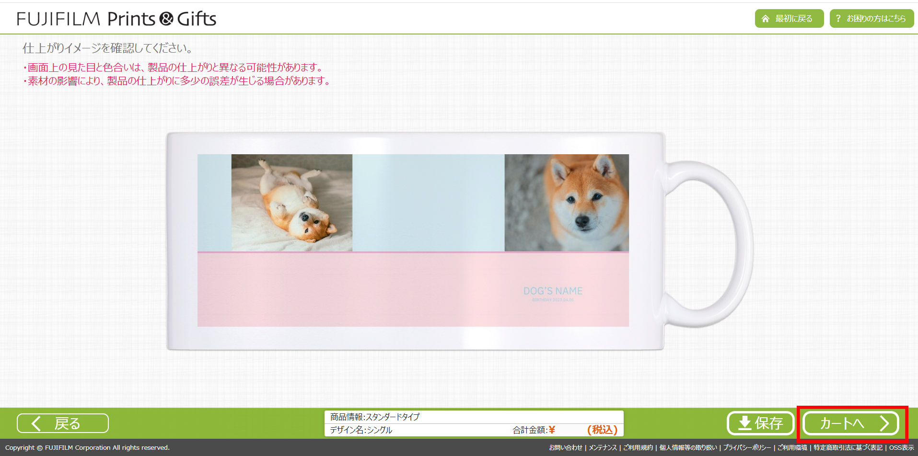918x456 pixels.
Task: Go back with the 戻る button
Action: (x=63, y=423)
